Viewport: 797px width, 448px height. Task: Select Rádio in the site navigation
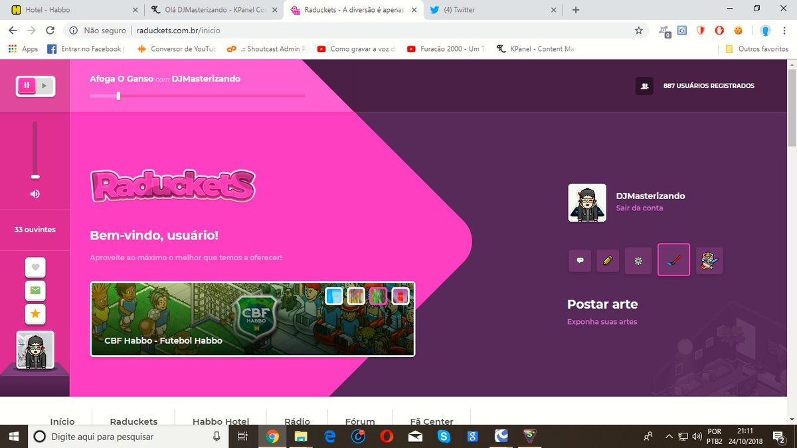pos(298,421)
